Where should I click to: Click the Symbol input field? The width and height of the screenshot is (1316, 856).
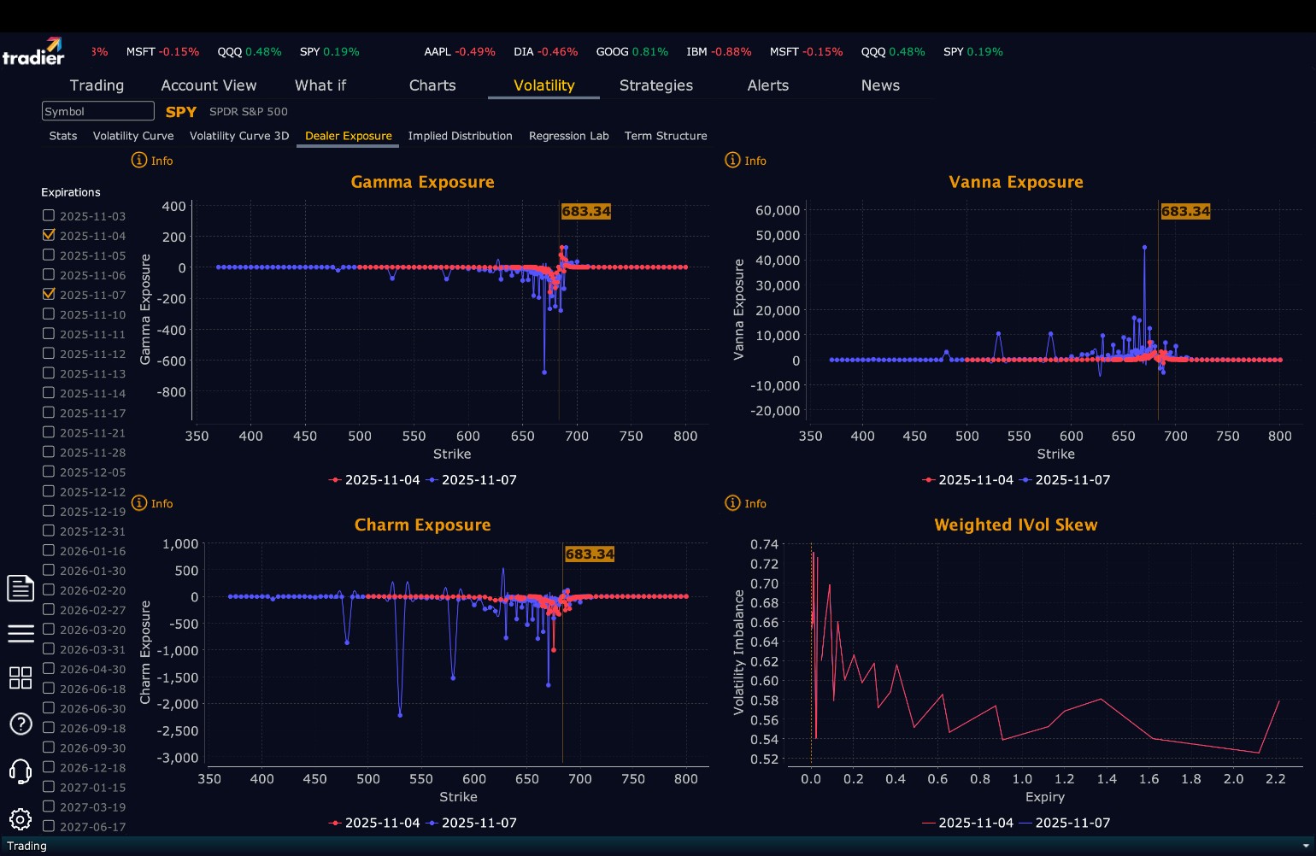(x=97, y=111)
